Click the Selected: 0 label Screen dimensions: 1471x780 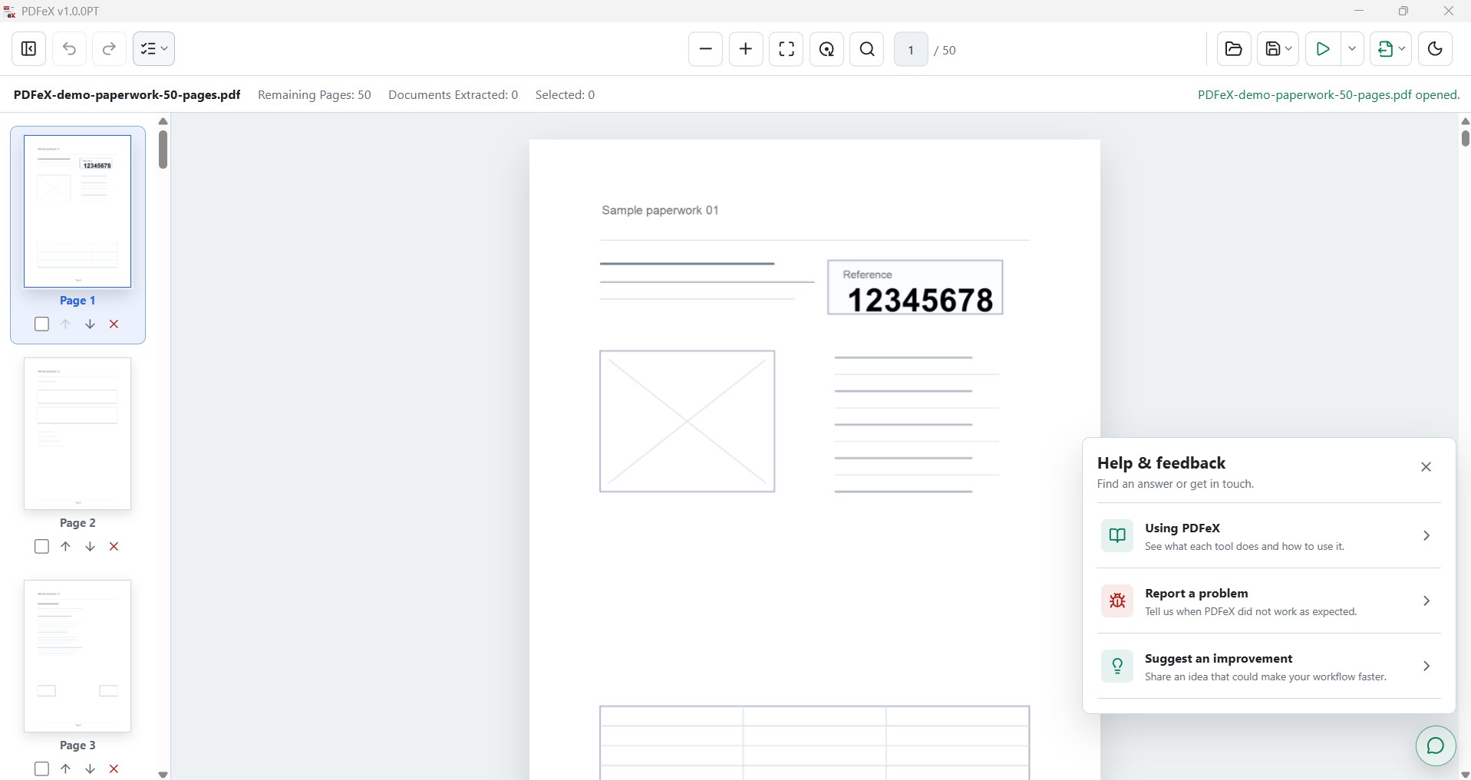[x=565, y=95]
